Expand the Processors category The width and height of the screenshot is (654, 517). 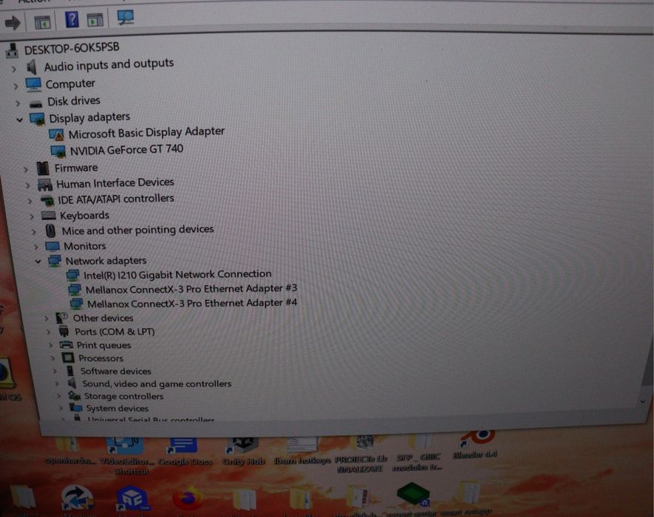[52, 358]
